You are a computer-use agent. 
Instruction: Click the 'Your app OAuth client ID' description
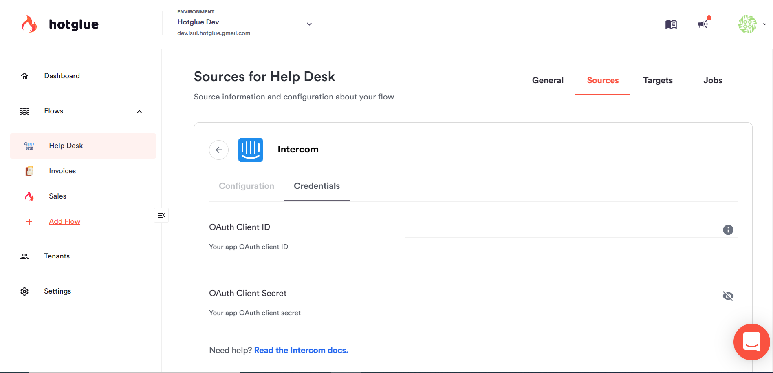[x=249, y=247]
